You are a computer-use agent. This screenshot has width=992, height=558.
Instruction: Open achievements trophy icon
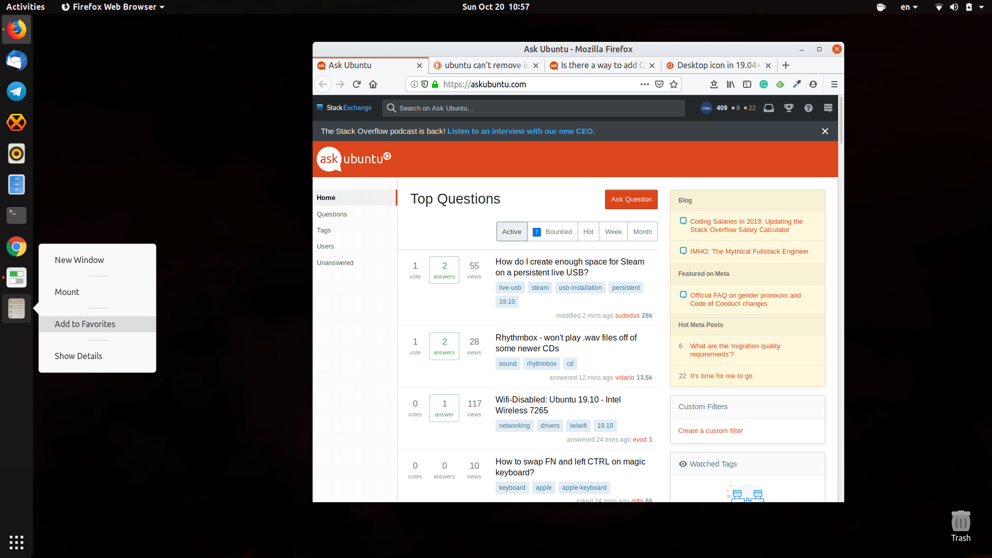click(x=788, y=108)
